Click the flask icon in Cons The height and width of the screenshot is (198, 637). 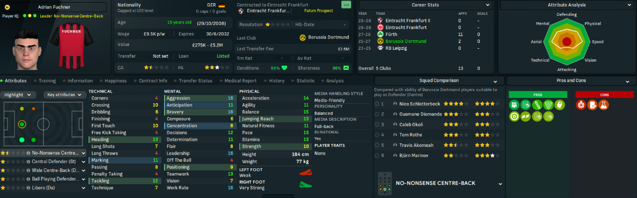coord(603,105)
